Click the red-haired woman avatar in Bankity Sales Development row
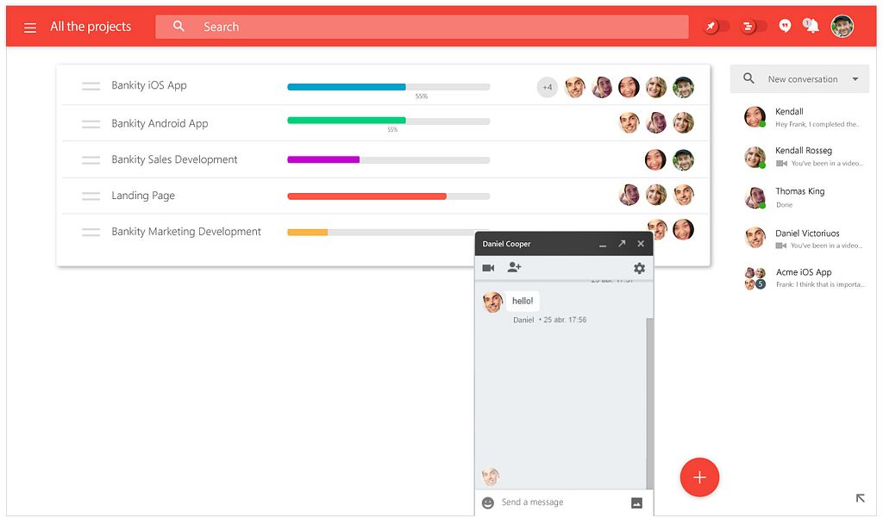883x517 pixels. click(x=655, y=159)
